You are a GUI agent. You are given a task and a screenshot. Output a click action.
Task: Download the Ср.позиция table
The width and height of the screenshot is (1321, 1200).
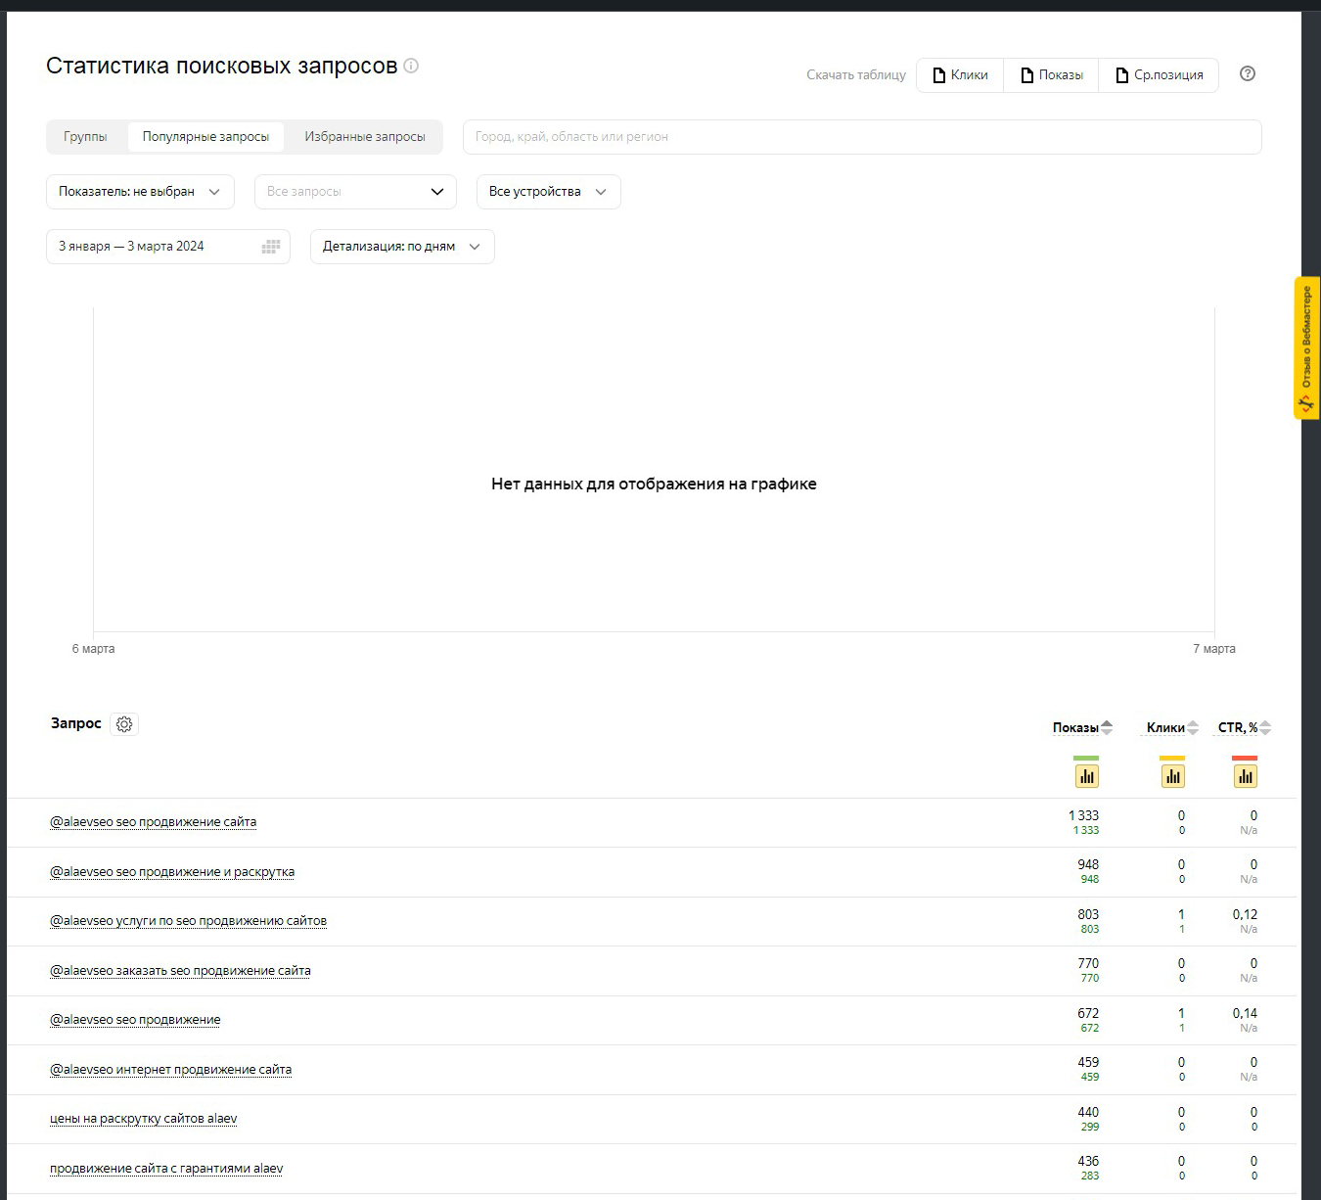1159,75
